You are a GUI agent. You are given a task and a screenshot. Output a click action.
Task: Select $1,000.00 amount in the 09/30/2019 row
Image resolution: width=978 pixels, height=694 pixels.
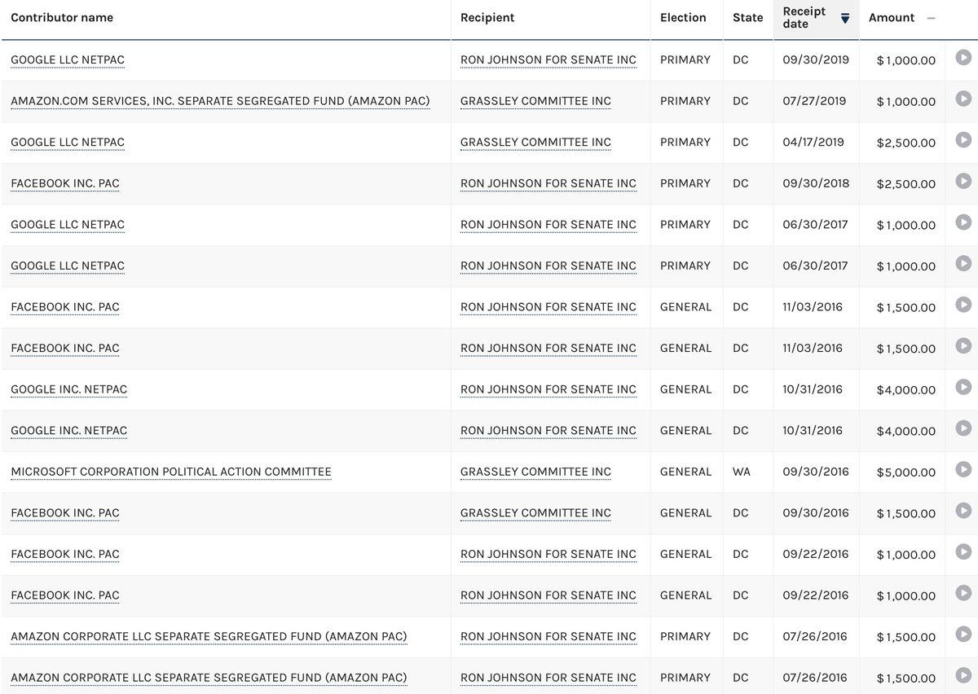pyautogui.click(x=905, y=60)
